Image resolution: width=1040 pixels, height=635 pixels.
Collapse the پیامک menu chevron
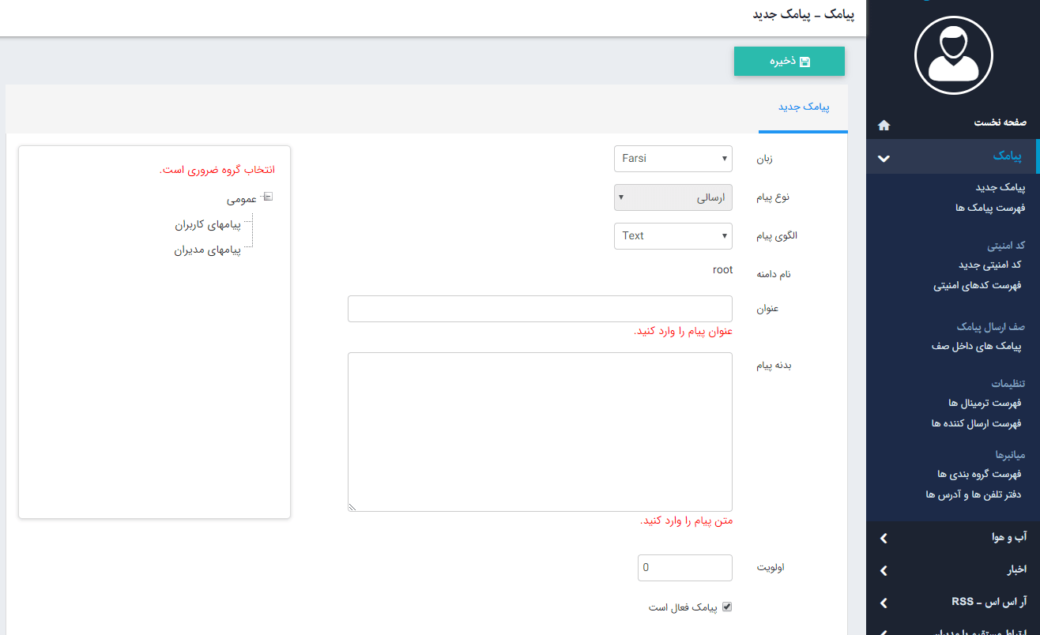[x=884, y=158]
